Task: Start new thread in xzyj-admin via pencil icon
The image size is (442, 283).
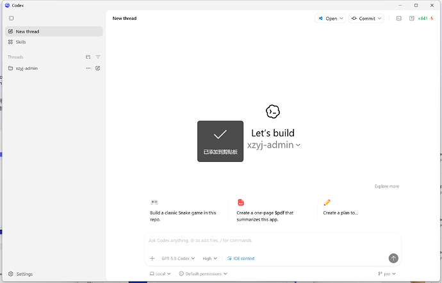Action: pos(98,69)
